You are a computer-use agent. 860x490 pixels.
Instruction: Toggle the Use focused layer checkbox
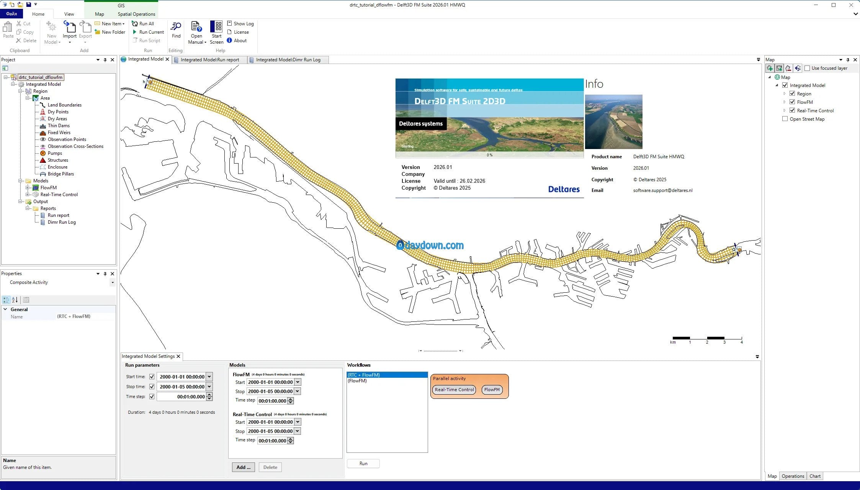(807, 68)
